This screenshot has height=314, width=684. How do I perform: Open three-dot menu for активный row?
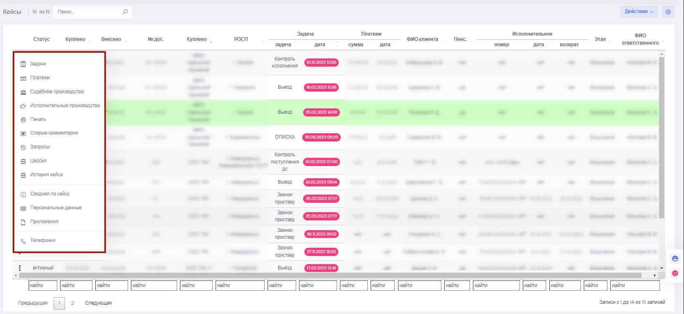[20, 268]
